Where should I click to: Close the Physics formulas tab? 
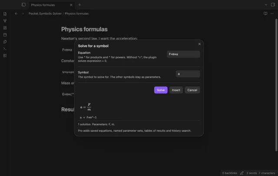(71, 5)
